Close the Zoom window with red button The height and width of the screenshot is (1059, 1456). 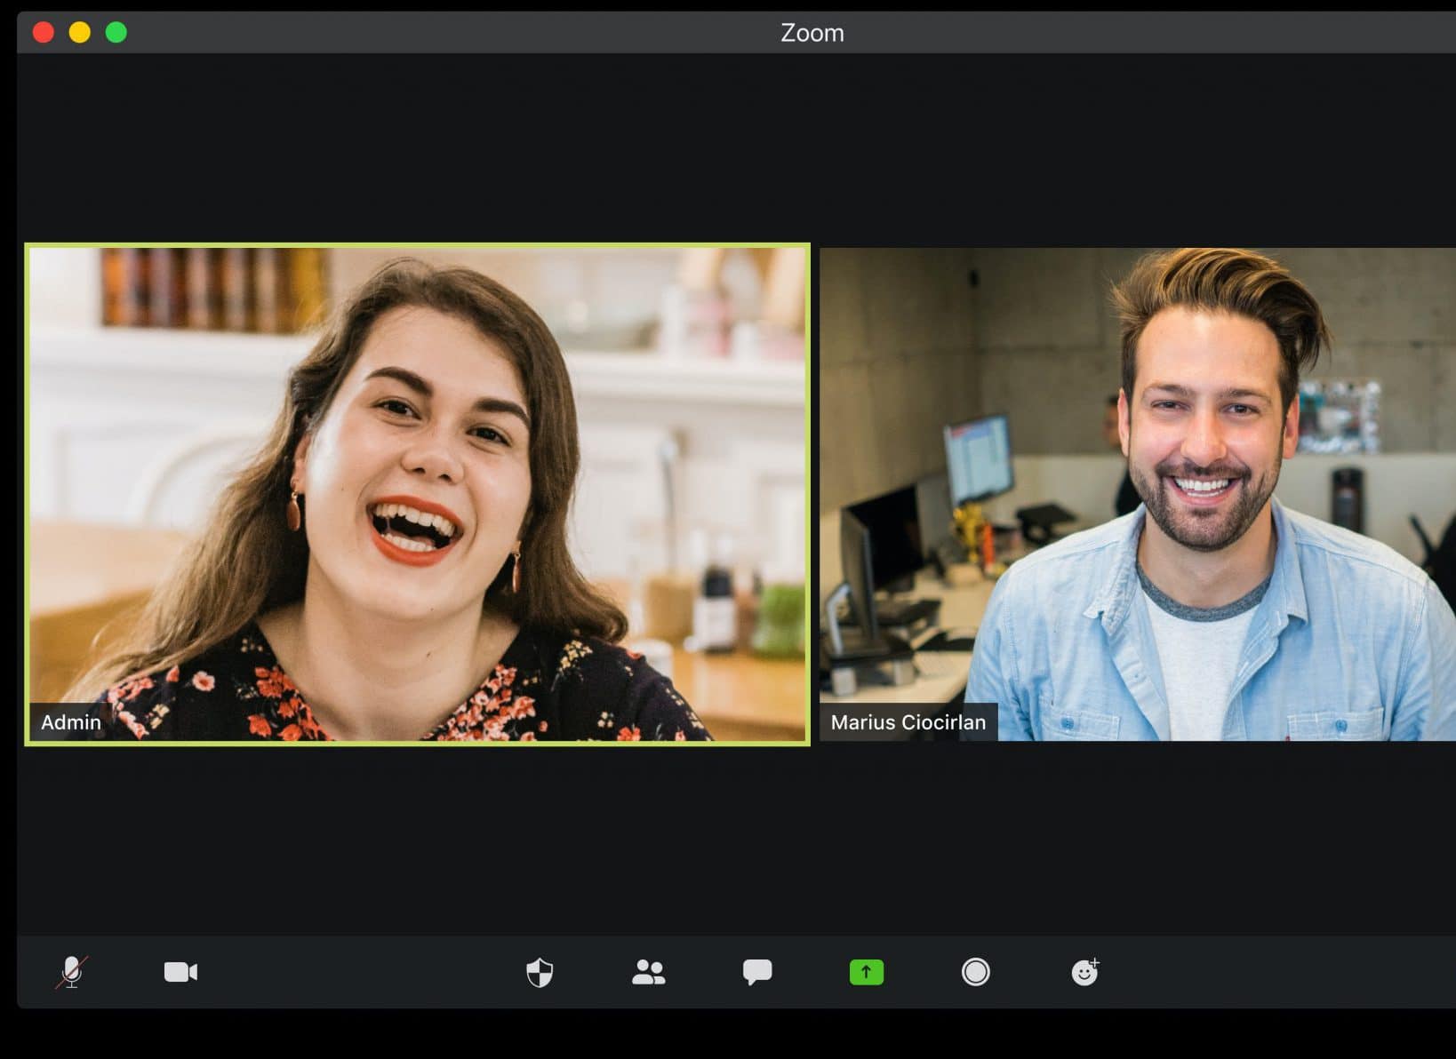pyautogui.click(x=44, y=33)
